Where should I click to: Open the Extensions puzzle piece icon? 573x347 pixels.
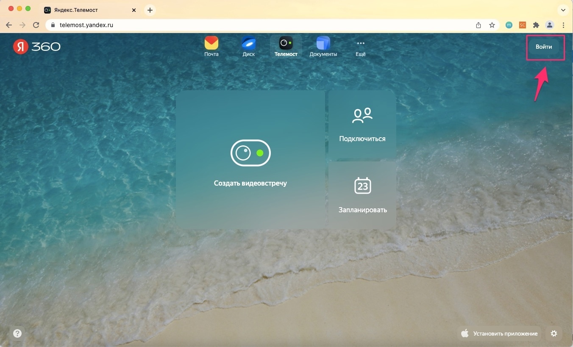point(536,25)
